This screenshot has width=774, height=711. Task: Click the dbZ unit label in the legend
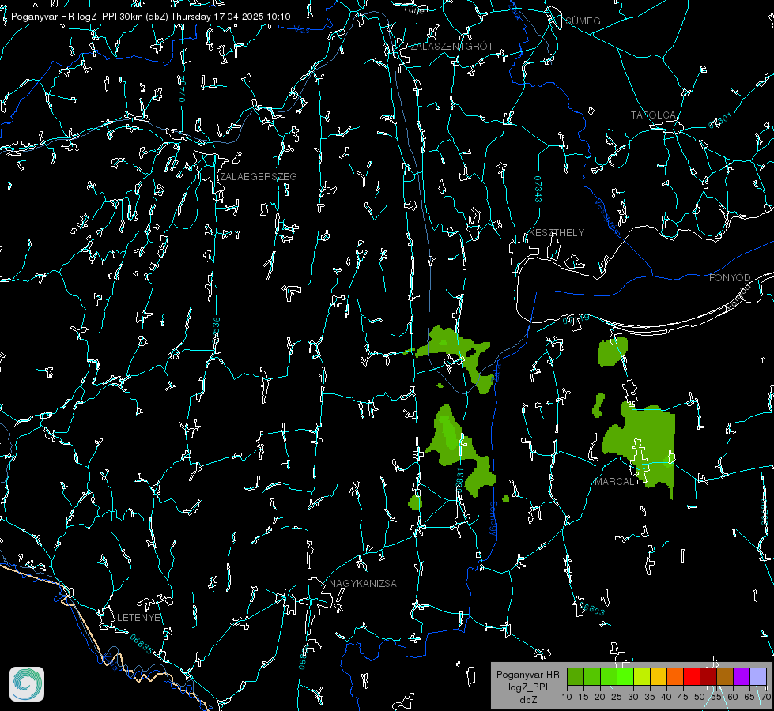[x=527, y=700]
